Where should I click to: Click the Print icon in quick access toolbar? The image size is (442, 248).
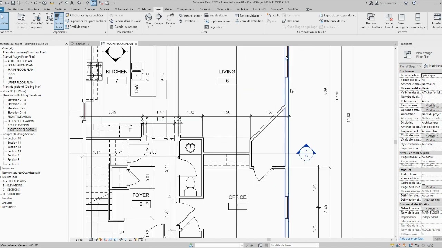[45, 3]
